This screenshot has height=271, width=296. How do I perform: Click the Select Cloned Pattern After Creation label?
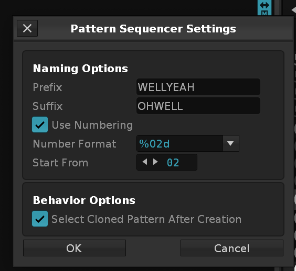point(146,219)
